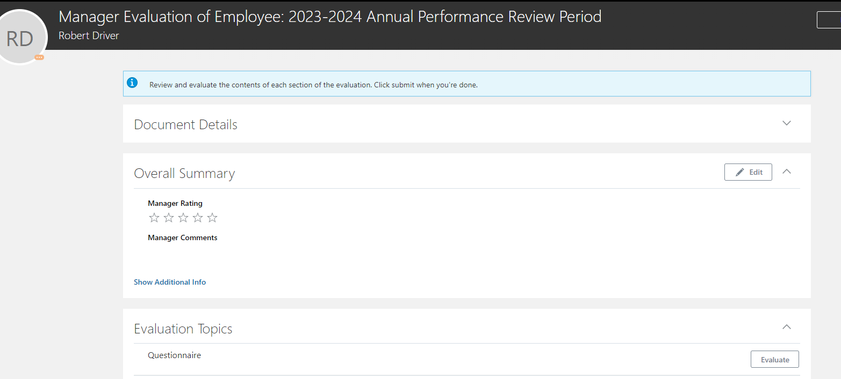
Task: Set manager rating to one star
Action: coord(154,218)
